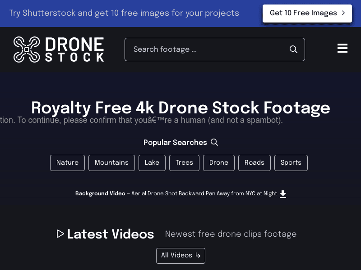Select the Trees popular search tag
The width and height of the screenshot is (361, 270).
(x=184, y=163)
